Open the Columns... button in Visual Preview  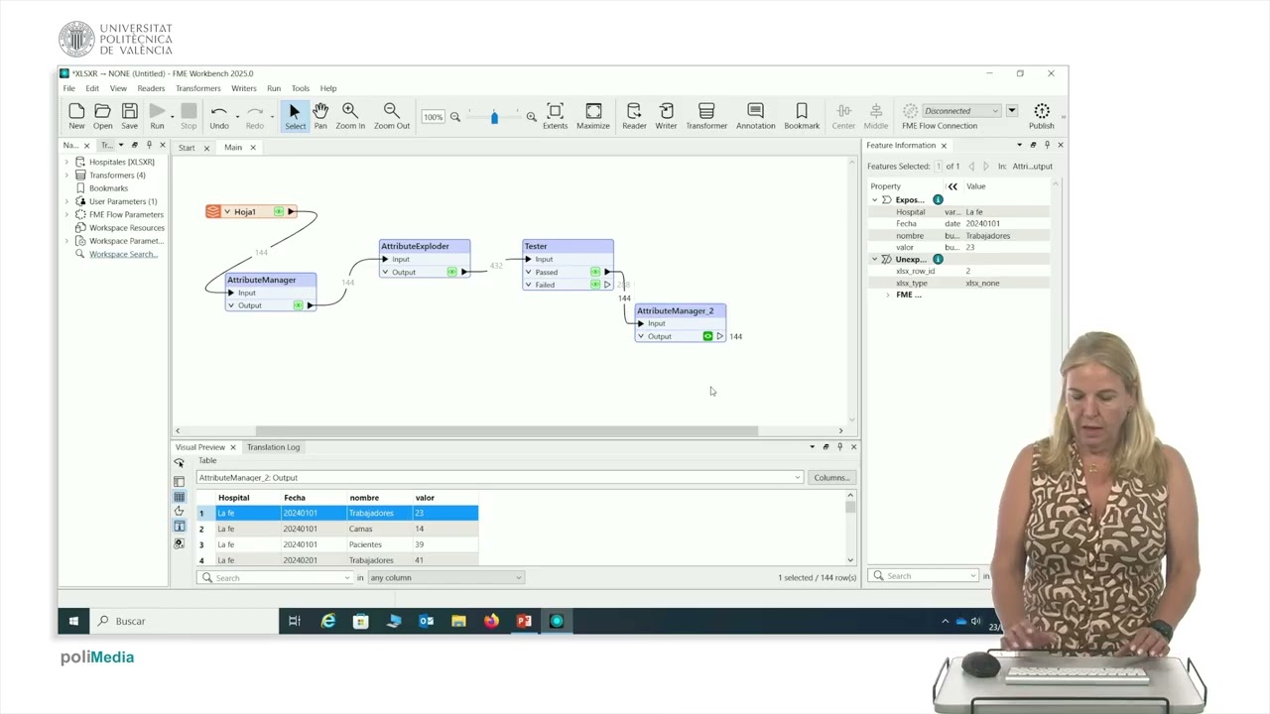830,478
